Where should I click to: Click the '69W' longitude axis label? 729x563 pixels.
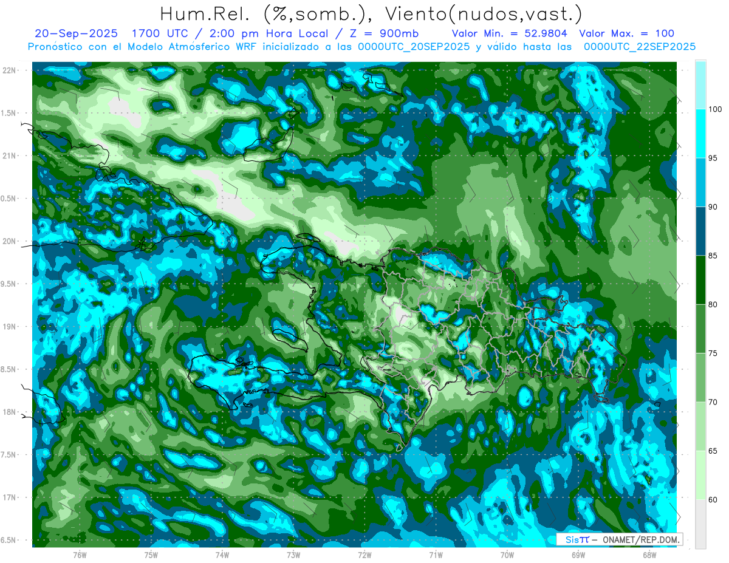point(578,555)
